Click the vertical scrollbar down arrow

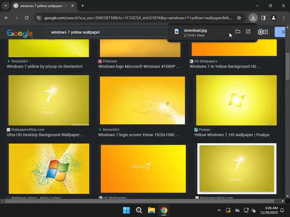coord(287,196)
